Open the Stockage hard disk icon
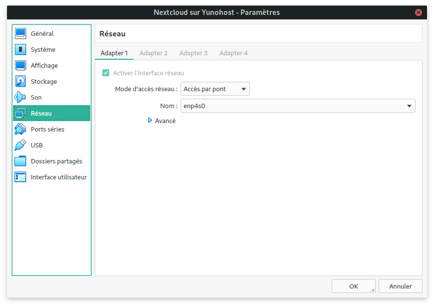 click(x=20, y=81)
